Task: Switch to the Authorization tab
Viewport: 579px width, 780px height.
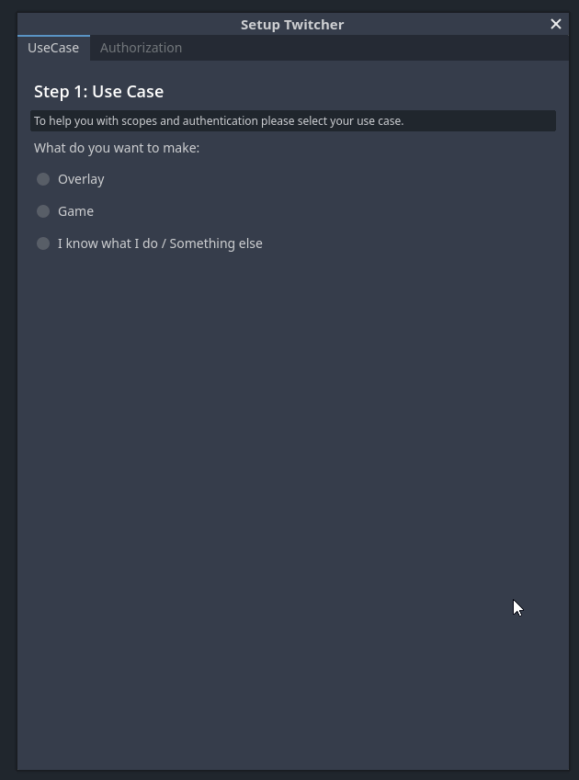Action: 141,48
